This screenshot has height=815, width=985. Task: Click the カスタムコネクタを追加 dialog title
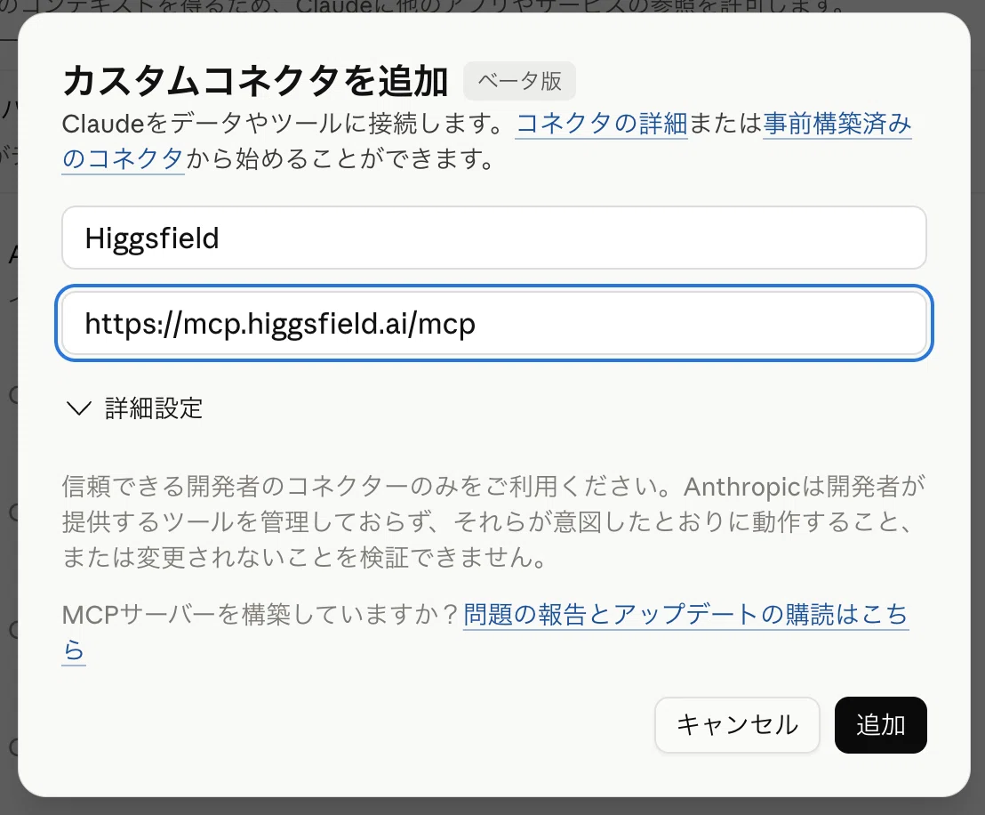pos(255,81)
